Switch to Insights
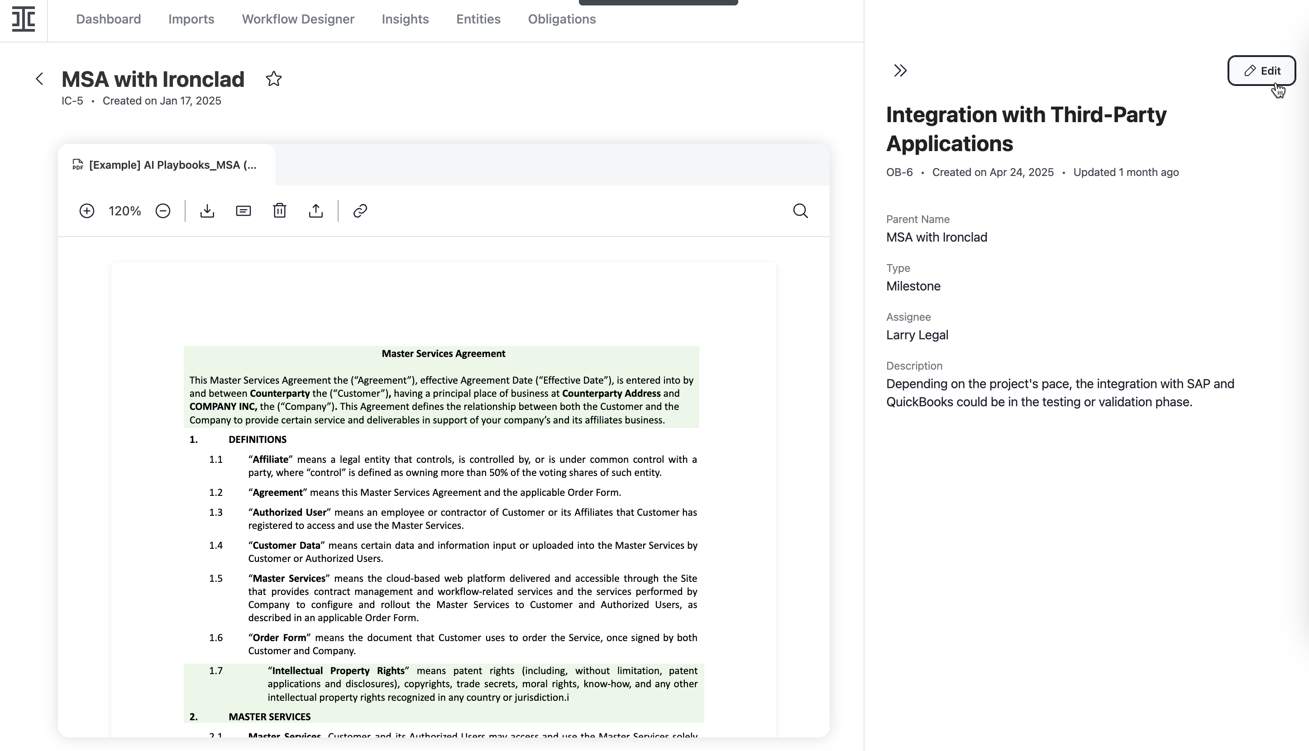 [405, 19]
